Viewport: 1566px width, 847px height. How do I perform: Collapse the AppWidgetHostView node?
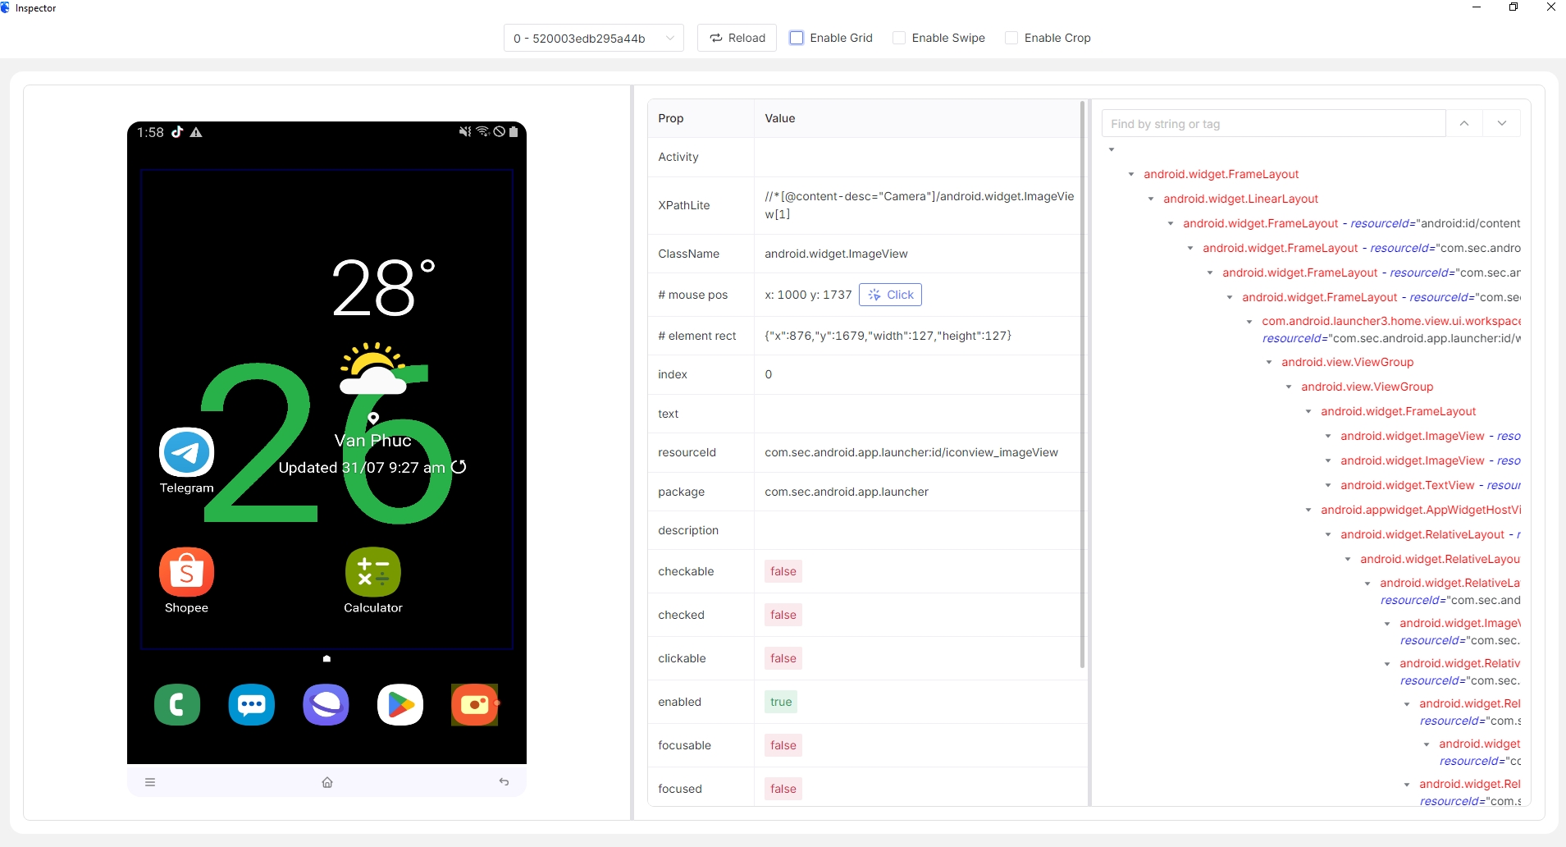[1308, 510]
